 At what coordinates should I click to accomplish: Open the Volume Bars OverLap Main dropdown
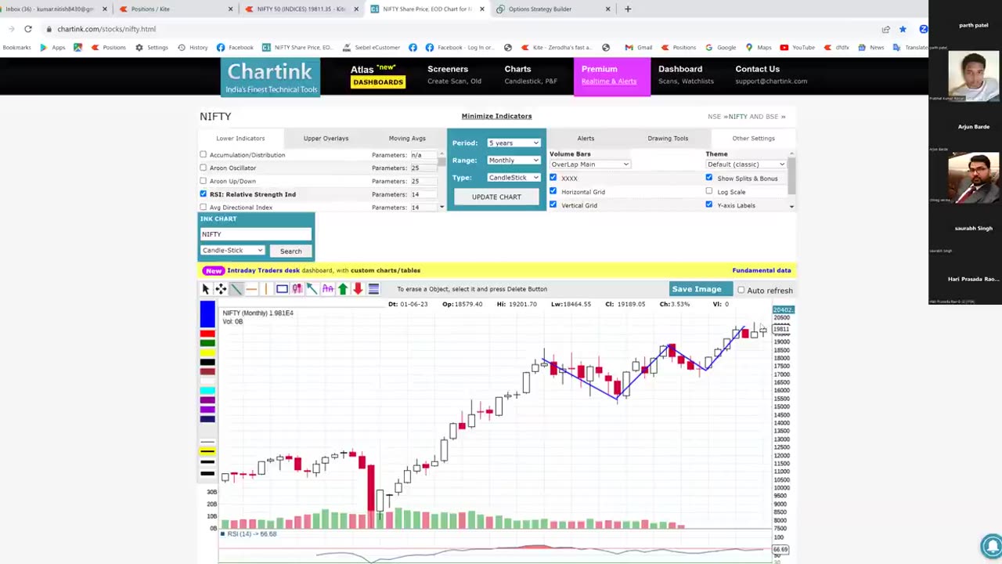[x=589, y=164]
